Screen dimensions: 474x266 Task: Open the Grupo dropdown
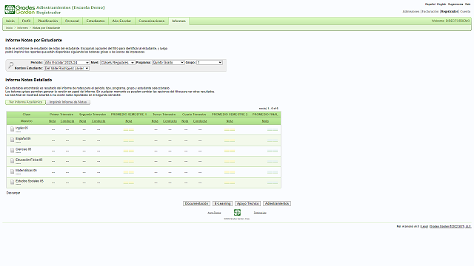click(210, 62)
